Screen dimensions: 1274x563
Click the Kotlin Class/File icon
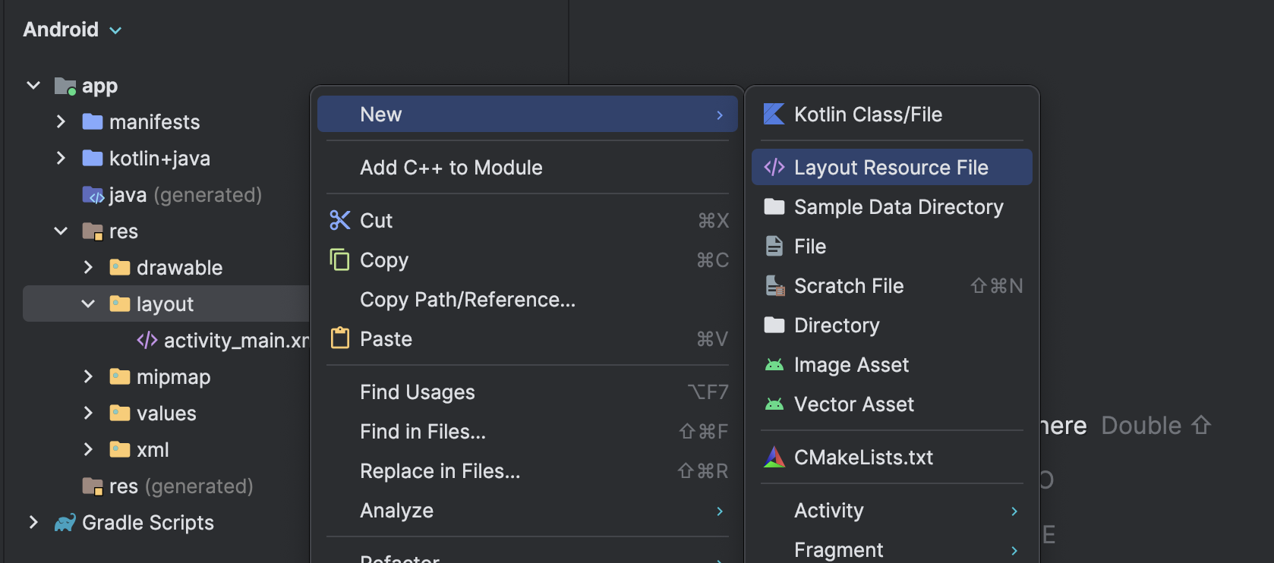click(x=774, y=114)
